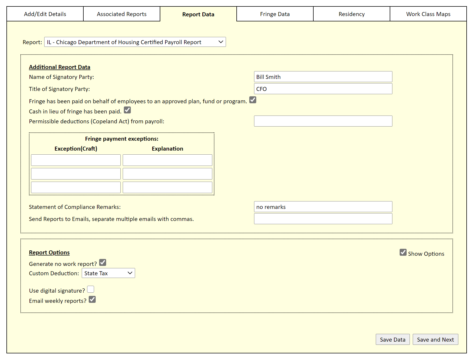The width and height of the screenshot is (472, 359).
Task: Click the Statement of Compliance Remarks field
Action: click(x=323, y=207)
